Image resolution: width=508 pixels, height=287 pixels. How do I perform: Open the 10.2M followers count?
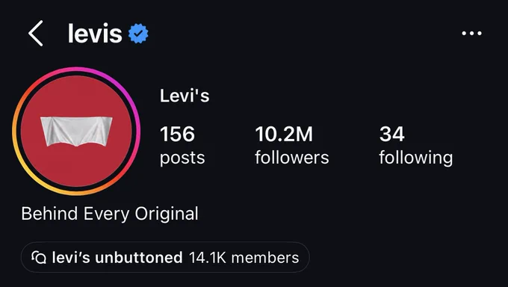(x=284, y=135)
